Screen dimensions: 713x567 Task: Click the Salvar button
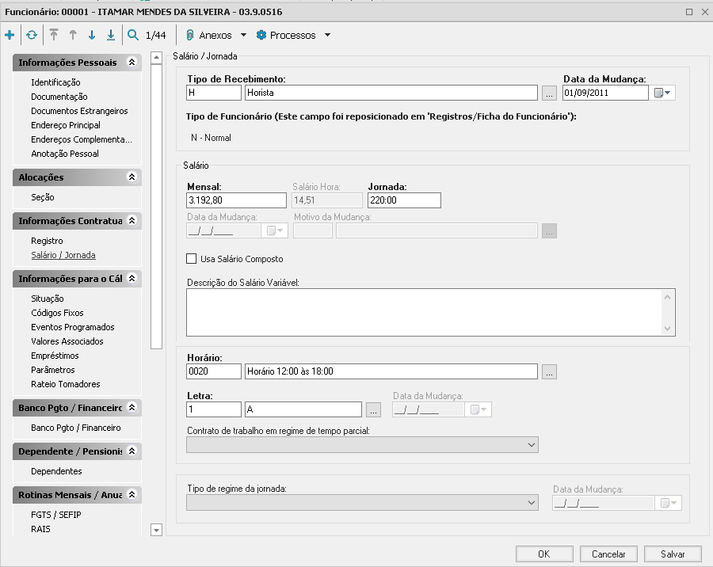(673, 554)
